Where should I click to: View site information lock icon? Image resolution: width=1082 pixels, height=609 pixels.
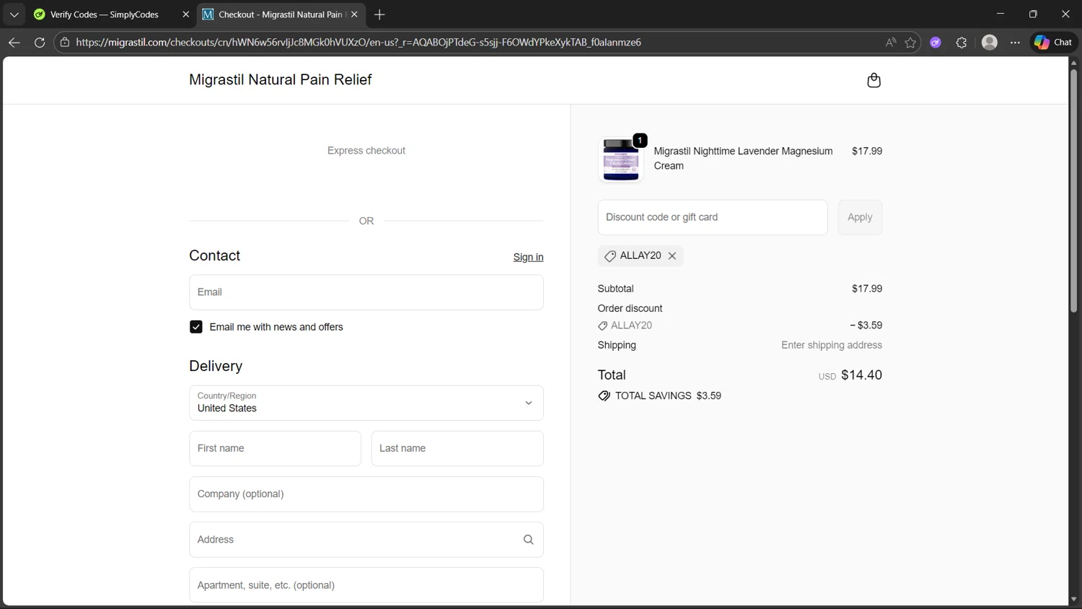tap(65, 43)
